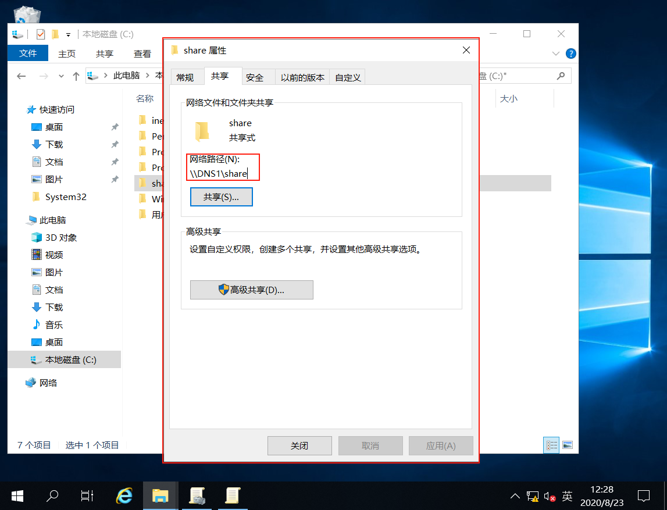The width and height of the screenshot is (667, 510).
Task: Open the 文件 menu
Action: click(27, 53)
